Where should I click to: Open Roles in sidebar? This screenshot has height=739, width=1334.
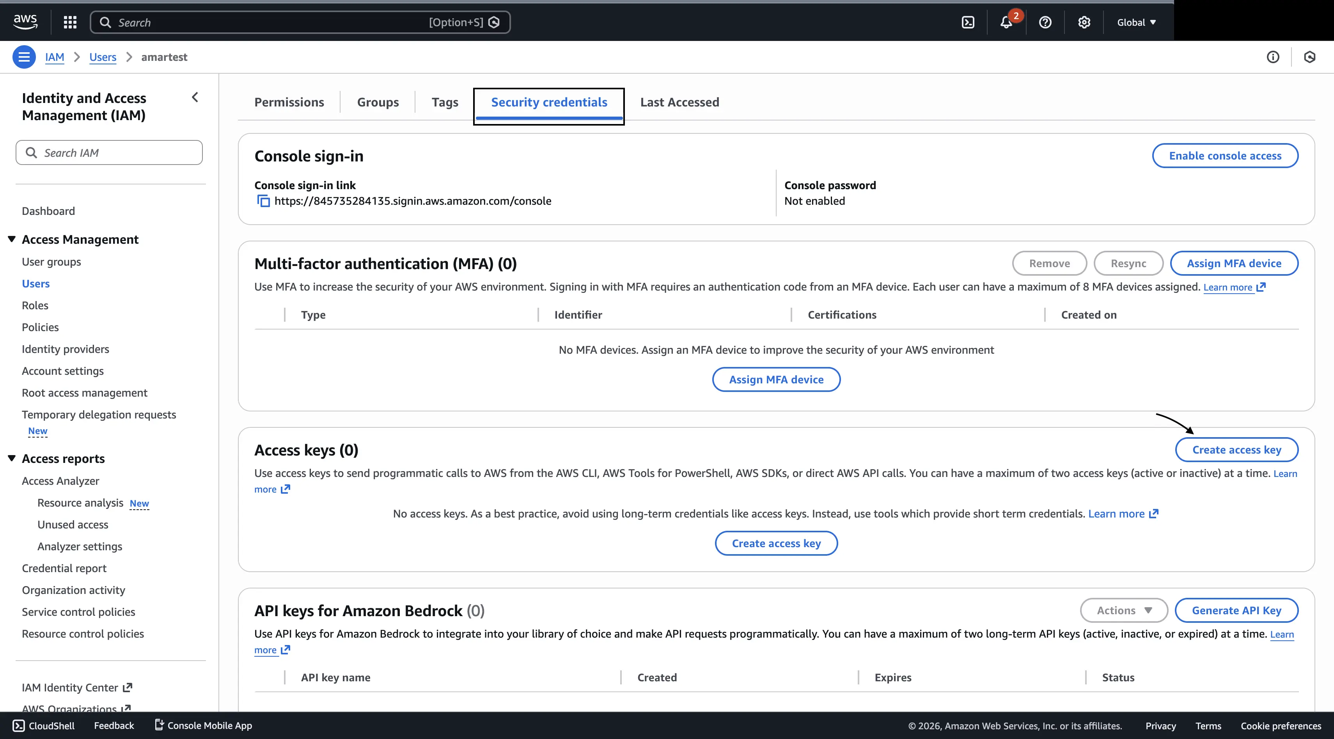point(35,305)
